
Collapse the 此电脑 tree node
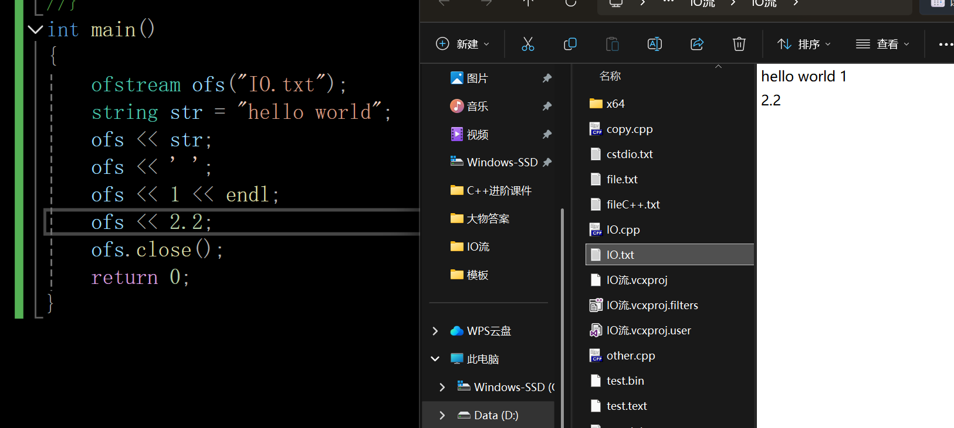click(435, 359)
